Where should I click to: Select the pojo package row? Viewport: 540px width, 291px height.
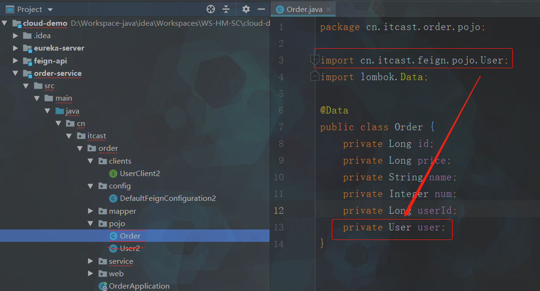(x=135, y=224)
